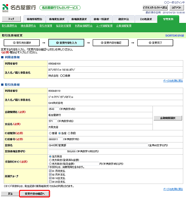Click the 戻る button
The width and height of the screenshot is (186, 198).
[x=10, y=194]
